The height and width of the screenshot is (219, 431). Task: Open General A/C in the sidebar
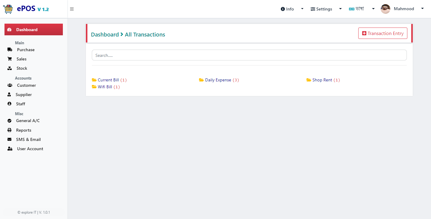28,121
